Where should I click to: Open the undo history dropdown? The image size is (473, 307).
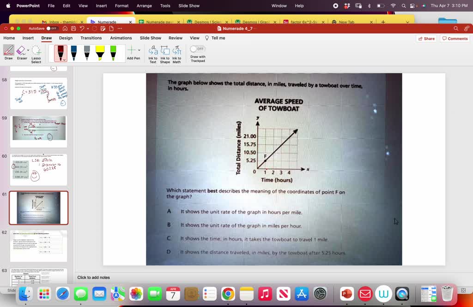click(x=88, y=29)
